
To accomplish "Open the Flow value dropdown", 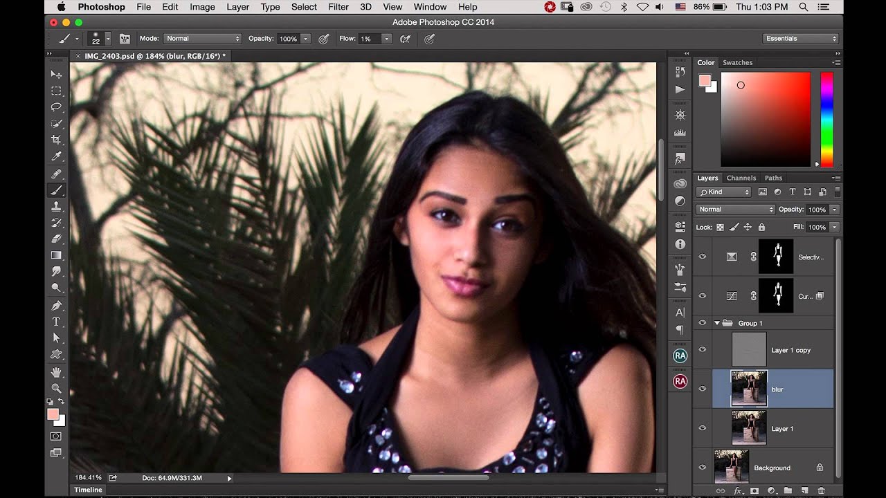I will point(386,39).
